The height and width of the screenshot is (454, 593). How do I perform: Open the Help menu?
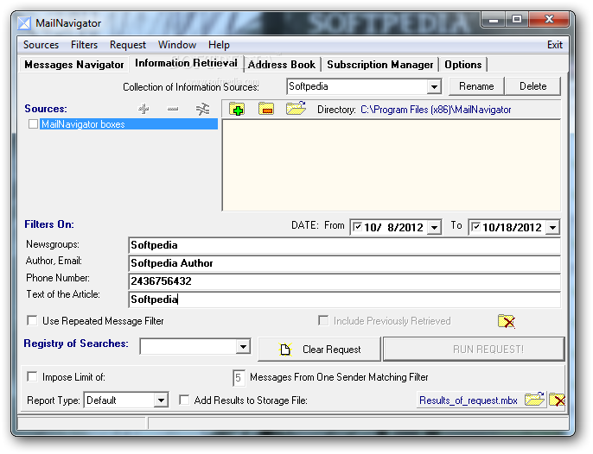219,45
